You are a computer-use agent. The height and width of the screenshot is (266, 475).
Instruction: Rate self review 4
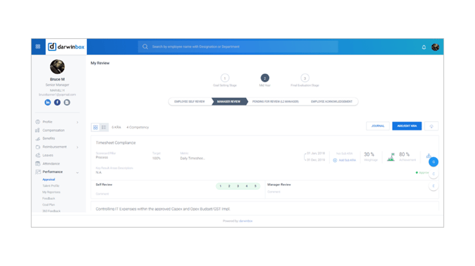(x=247, y=186)
